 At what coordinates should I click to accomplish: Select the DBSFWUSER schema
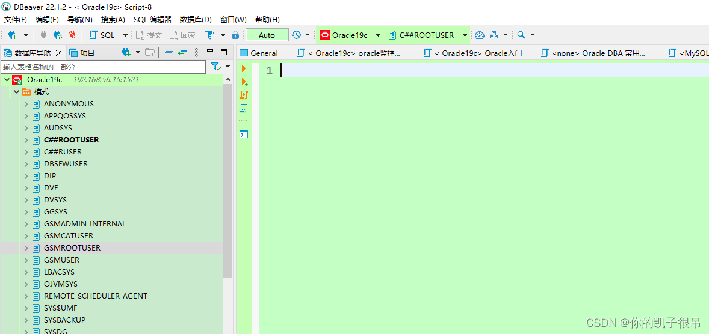(x=66, y=164)
